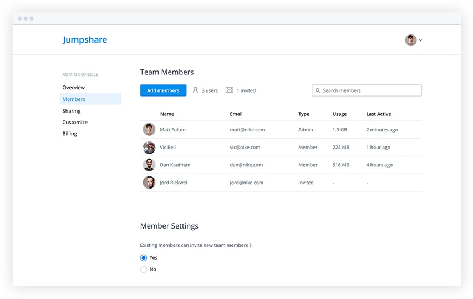Click the users count person icon
The height and width of the screenshot is (299, 473).
[195, 90]
